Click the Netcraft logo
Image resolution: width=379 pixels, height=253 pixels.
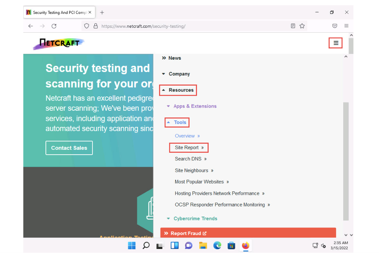click(x=59, y=44)
